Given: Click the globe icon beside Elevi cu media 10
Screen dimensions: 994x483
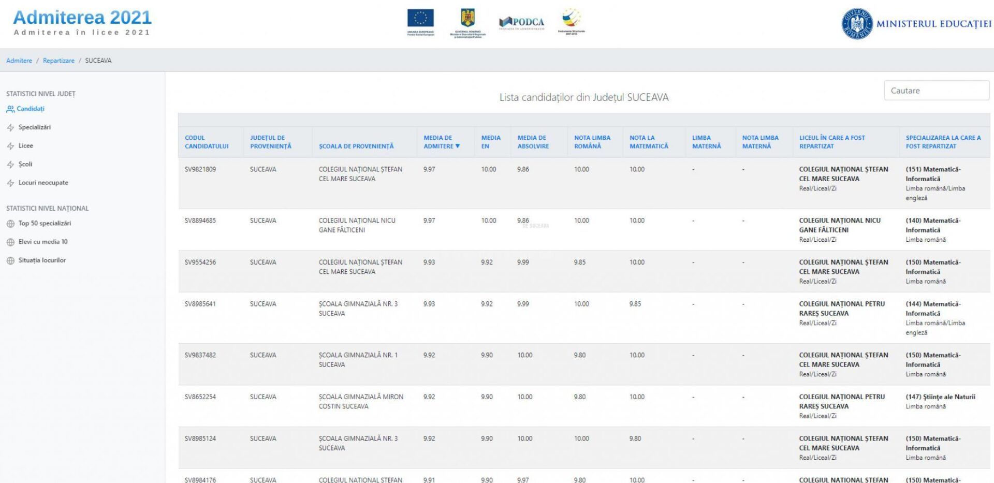Looking at the screenshot, I should [x=10, y=242].
